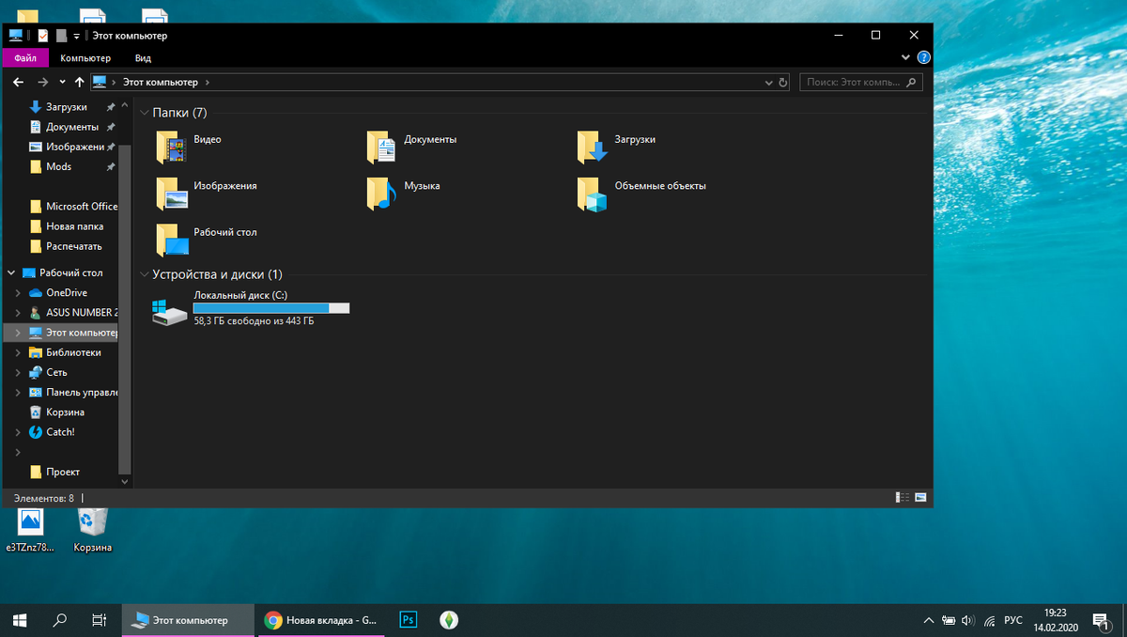Image resolution: width=1127 pixels, height=637 pixels.
Task: Click the search magnifier in search box
Action: click(x=910, y=83)
